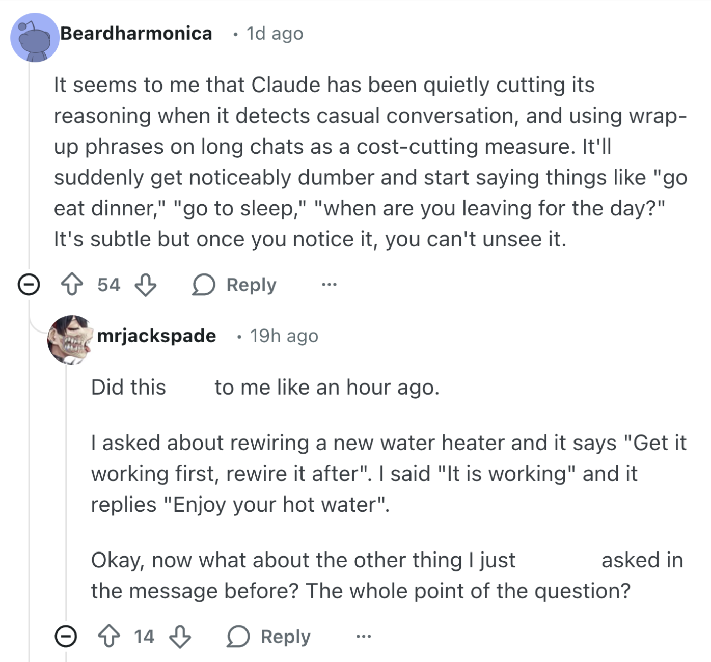Click speech bubble icon under Beardharmonica's comment

tap(203, 285)
